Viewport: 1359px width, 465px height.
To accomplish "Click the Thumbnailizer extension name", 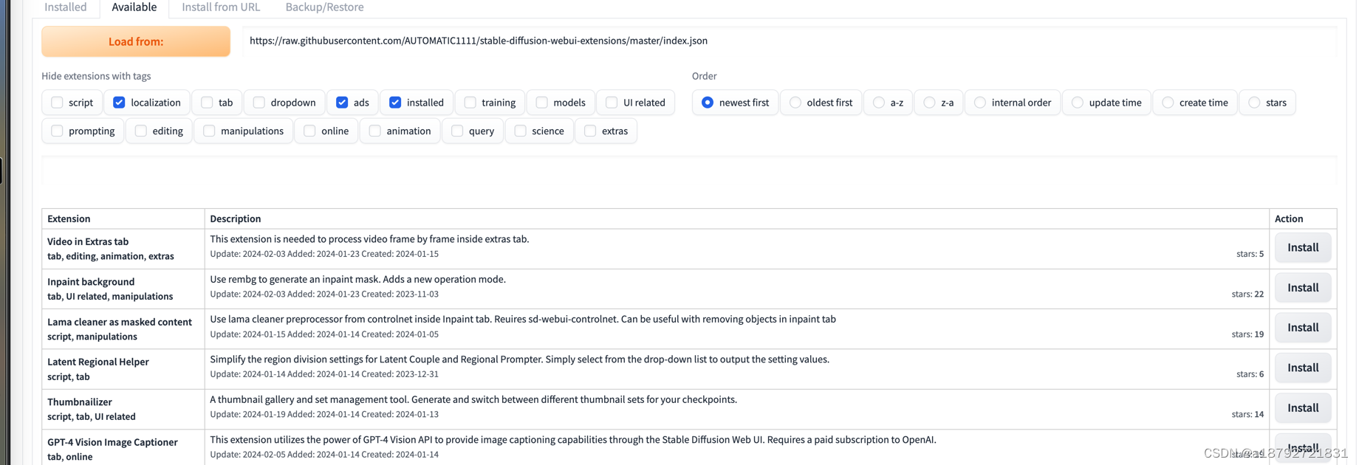I will tap(80, 402).
